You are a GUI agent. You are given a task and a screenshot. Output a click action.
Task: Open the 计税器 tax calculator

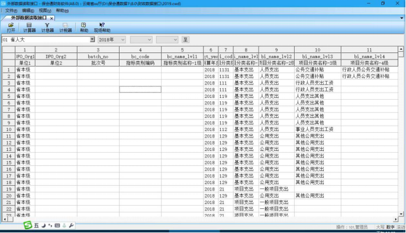pos(66,27)
